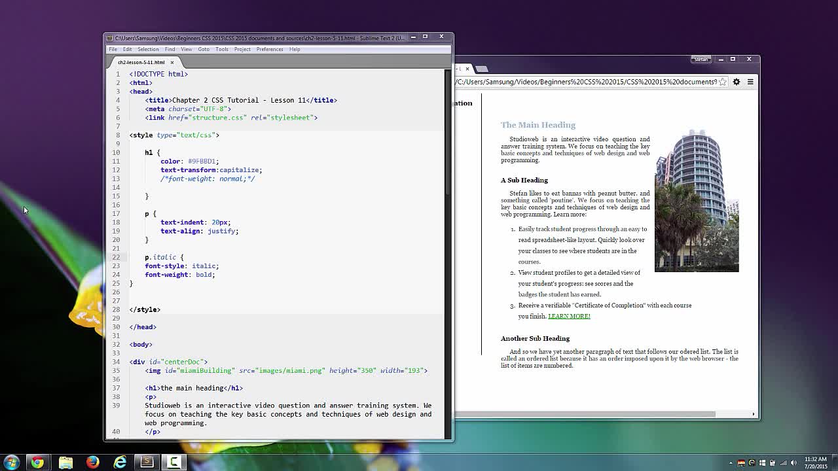Bookmark this page with the star icon
The image size is (838, 471).
(723, 82)
